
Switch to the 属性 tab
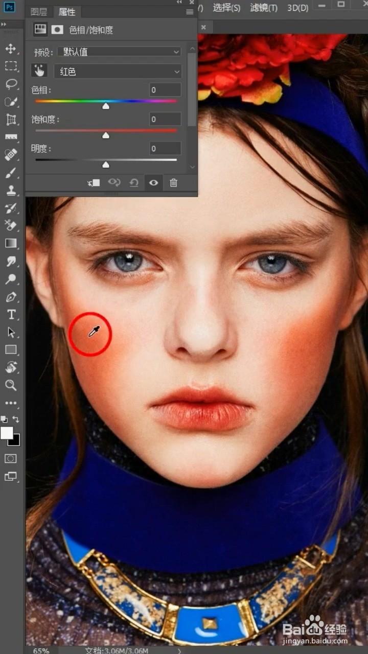click(67, 12)
